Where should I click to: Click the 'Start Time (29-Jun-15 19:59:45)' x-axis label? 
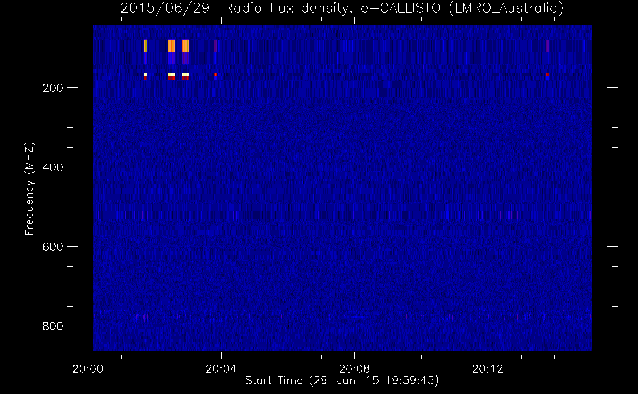tap(342, 381)
